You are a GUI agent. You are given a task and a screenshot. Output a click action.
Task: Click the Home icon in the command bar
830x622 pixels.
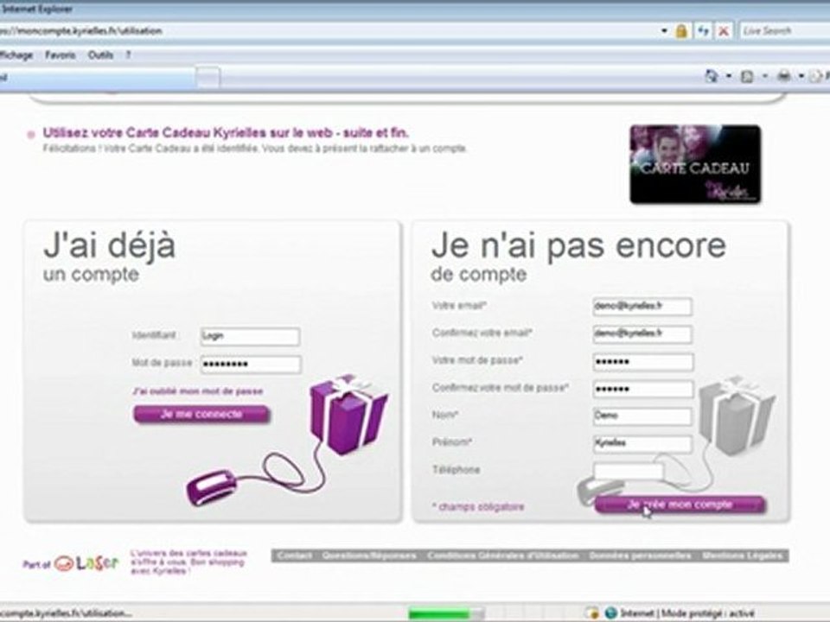coord(711,77)
